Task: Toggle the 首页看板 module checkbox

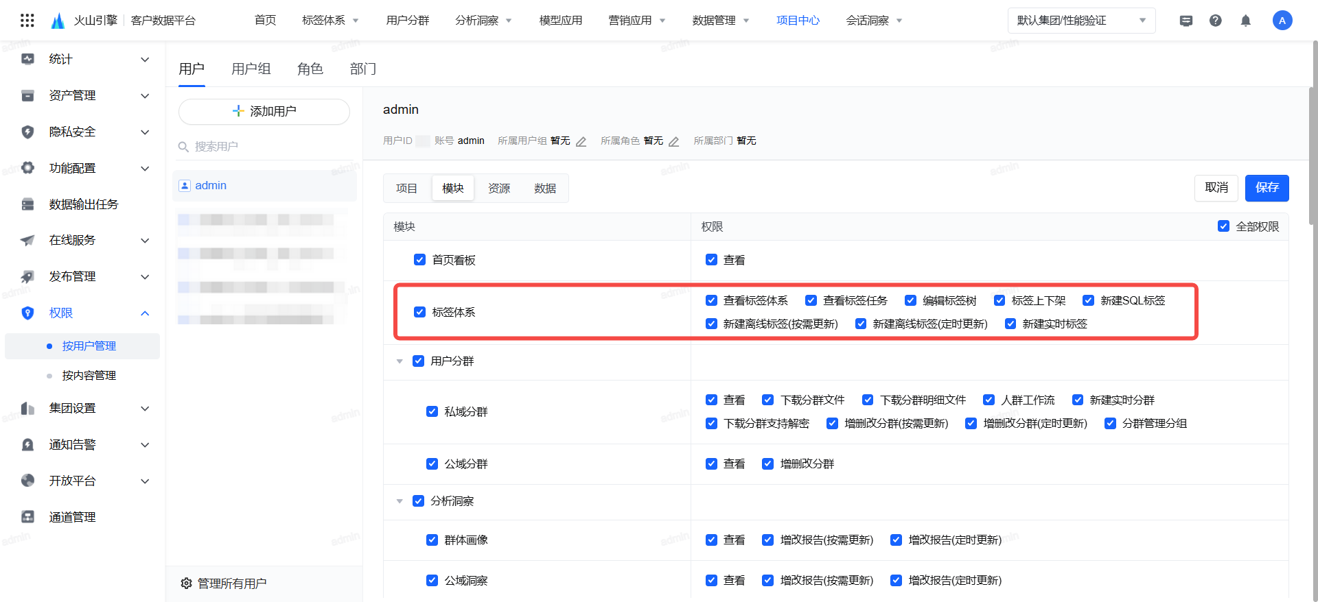Action: point(419,260)
